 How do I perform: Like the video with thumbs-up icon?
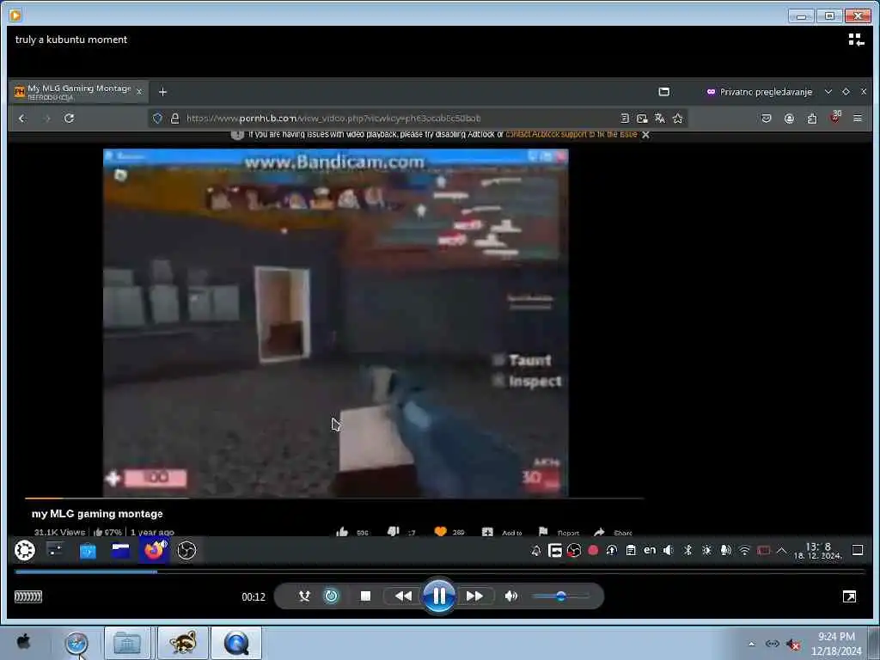tap(342, 532)
